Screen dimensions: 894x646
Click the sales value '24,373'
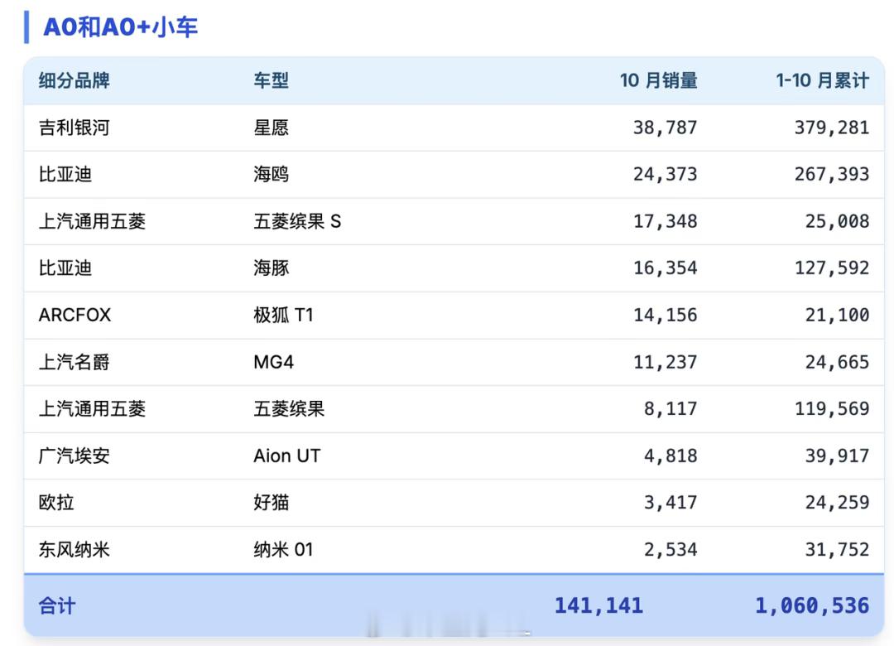(x=665, y=175)
